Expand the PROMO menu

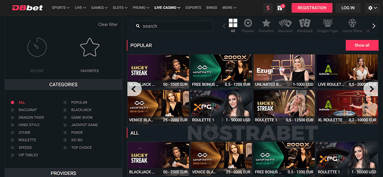click(141, 8)
